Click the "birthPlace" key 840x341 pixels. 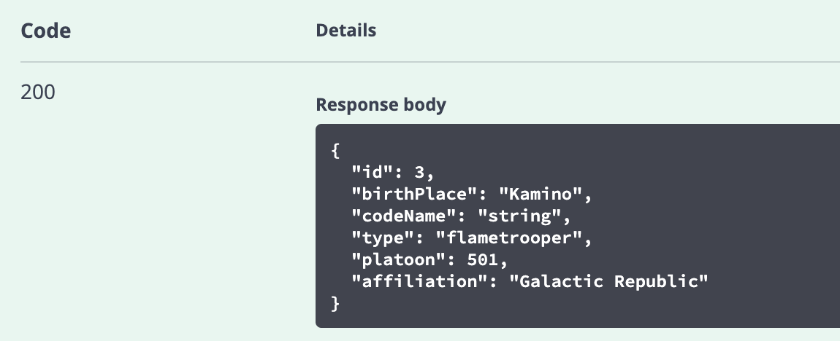414,194
